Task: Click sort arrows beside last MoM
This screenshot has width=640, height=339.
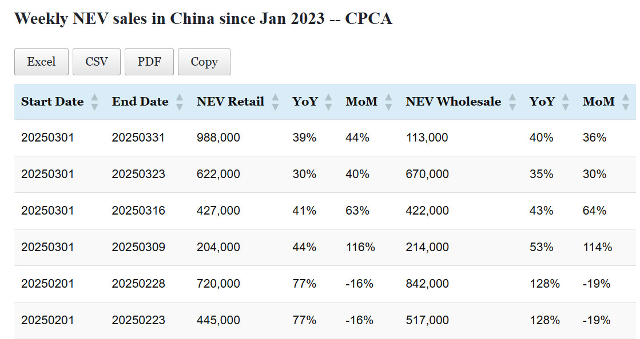Action: pos(626,102)
